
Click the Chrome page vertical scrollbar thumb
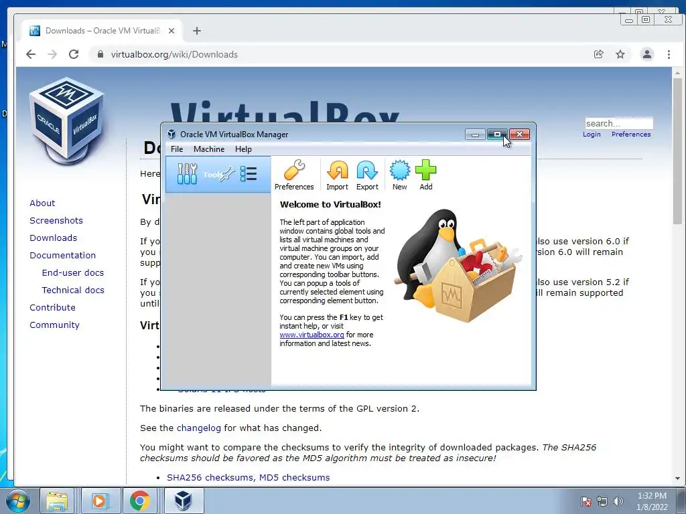[x=677, y=151]
